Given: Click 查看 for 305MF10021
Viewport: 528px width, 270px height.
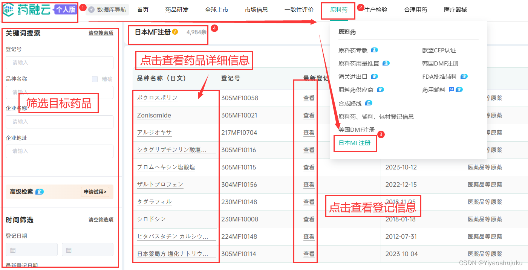Looking at the screenshot, I should click(x=309, y=115).
